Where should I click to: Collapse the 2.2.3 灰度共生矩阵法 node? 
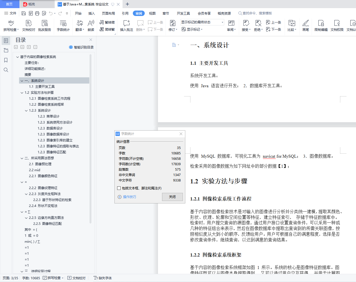[x=26, y=194]
